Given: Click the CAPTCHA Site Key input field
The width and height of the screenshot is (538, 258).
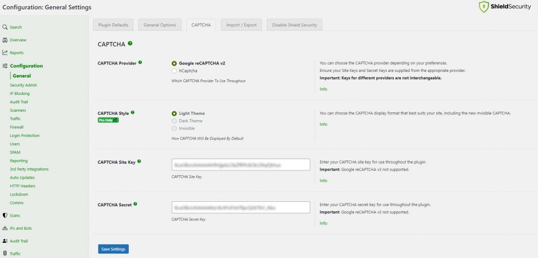Looking at the screenshot, I should (241, 165).
